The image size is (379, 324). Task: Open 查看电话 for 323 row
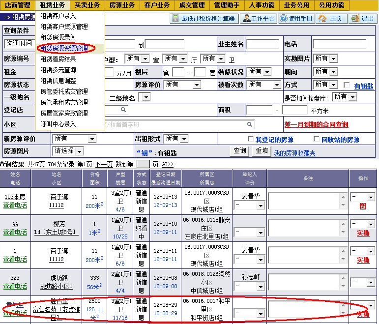click(15, 286)
